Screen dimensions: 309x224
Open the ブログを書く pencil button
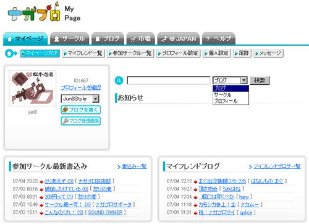click(x=81, y=110)
